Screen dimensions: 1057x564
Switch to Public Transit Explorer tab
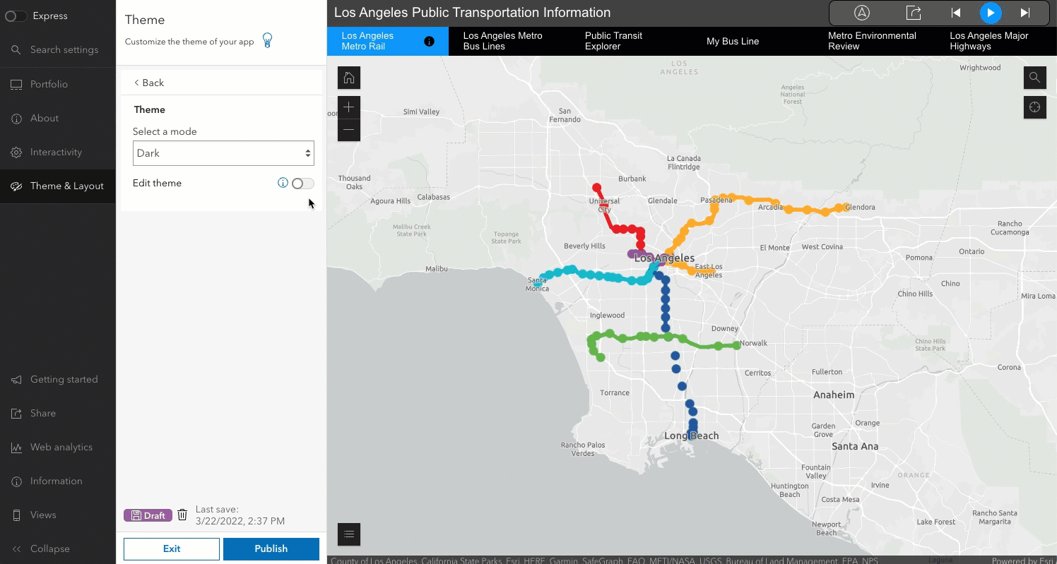[x=631, y=41]
